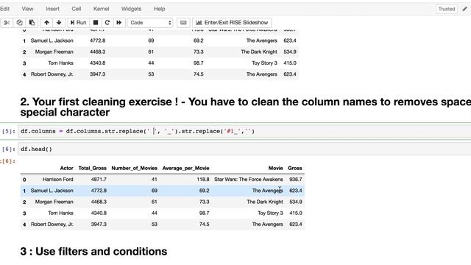Image resolution: width=471 pixels, height=265 pixels.
Task: Copy the selected cells icon
Action: [19, 23]
